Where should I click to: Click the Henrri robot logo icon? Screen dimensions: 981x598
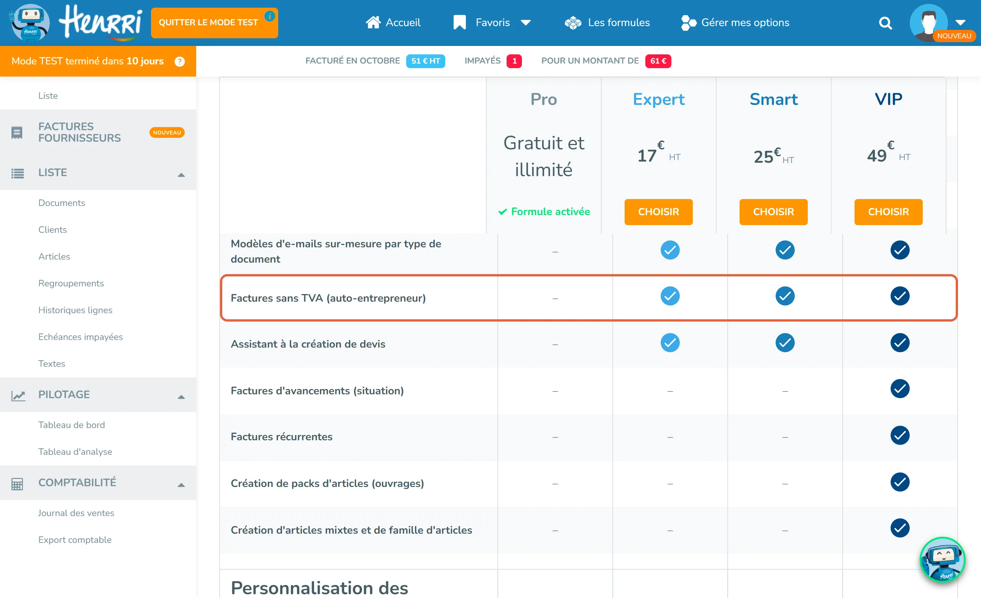click(x=30, y=23)
